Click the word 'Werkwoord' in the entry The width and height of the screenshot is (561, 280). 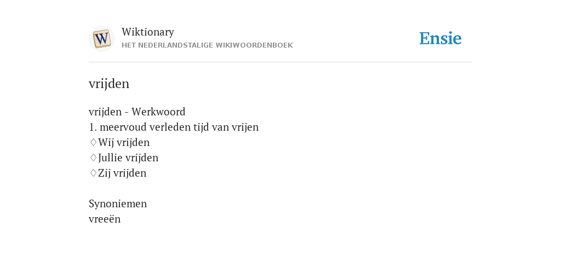point(158,112)
